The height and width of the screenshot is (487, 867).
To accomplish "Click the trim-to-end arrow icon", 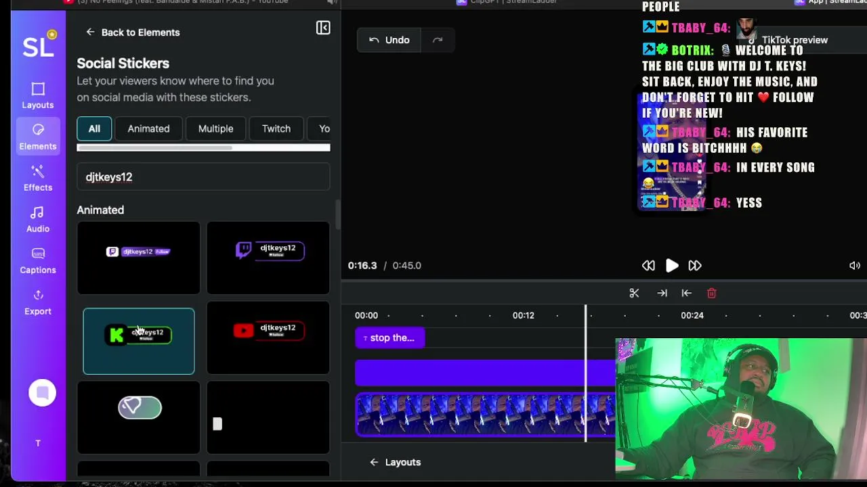I will coord(662,293).
